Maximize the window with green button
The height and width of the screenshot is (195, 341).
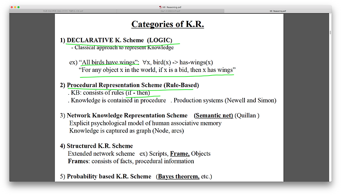click(18, 7)
